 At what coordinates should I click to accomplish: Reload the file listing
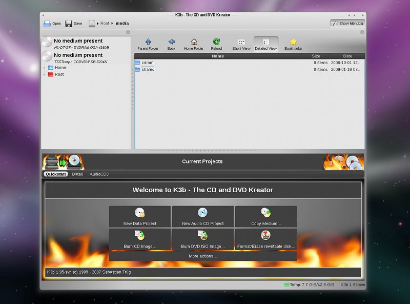pyautogui.click(x=216, y=44)
